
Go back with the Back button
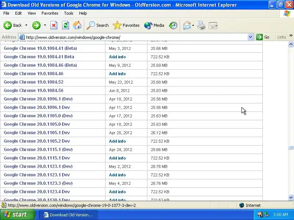pyautogui.click(x=12, y=25)
